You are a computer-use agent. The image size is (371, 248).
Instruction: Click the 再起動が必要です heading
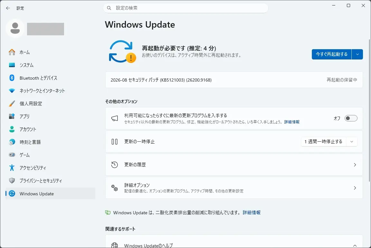179,48
